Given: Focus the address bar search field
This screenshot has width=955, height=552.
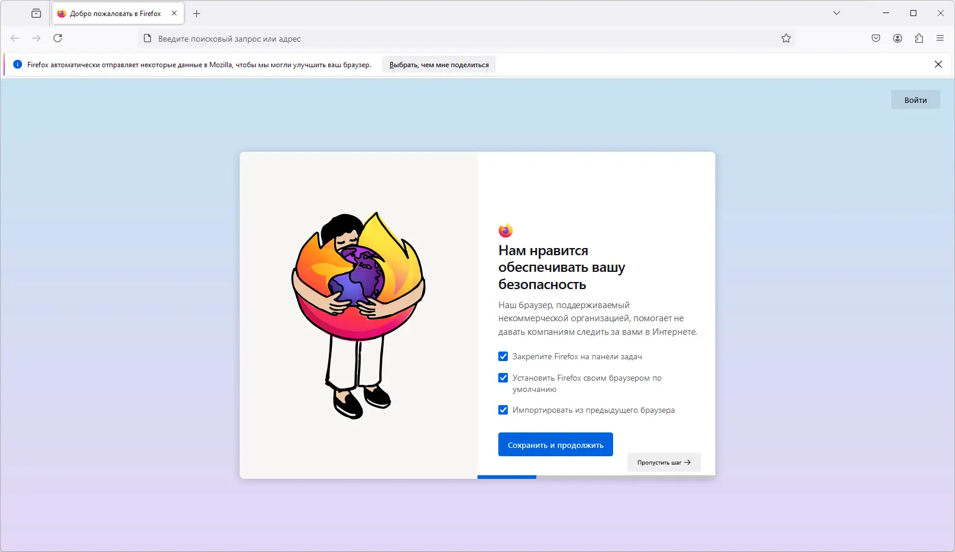Looking at the screenshot, I should click(x=467, y=39).
